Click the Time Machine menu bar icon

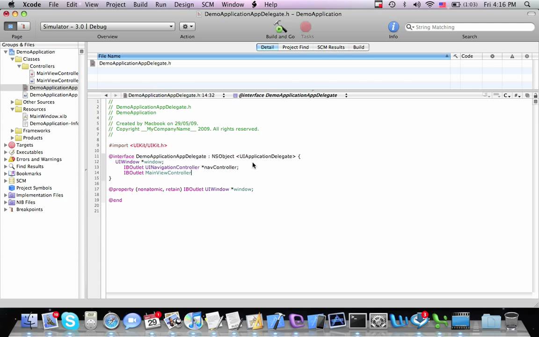point(392,5)
